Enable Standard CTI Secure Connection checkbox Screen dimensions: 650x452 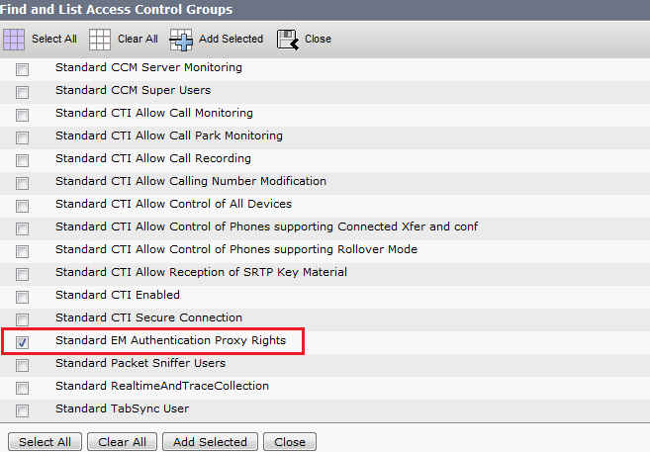point(23,319)
